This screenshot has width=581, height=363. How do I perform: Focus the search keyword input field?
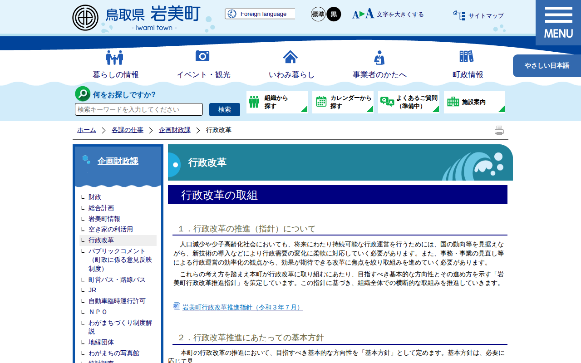(139, 109)
